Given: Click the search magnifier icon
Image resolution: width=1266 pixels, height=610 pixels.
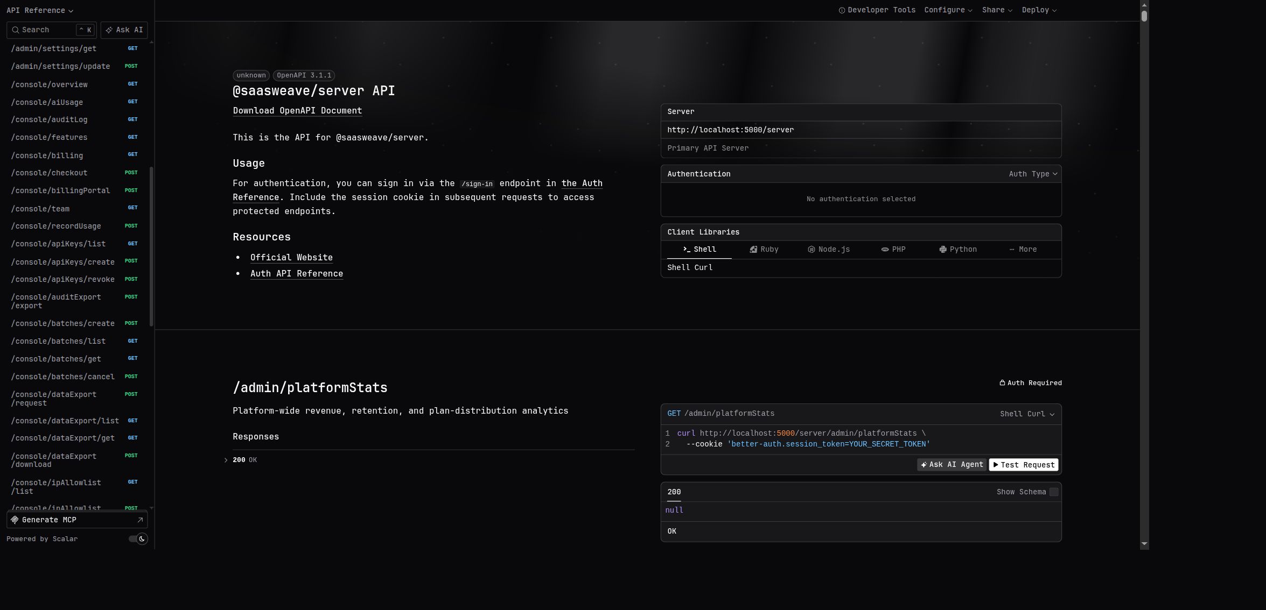Looking at the screenshot, I should [16, 30].
